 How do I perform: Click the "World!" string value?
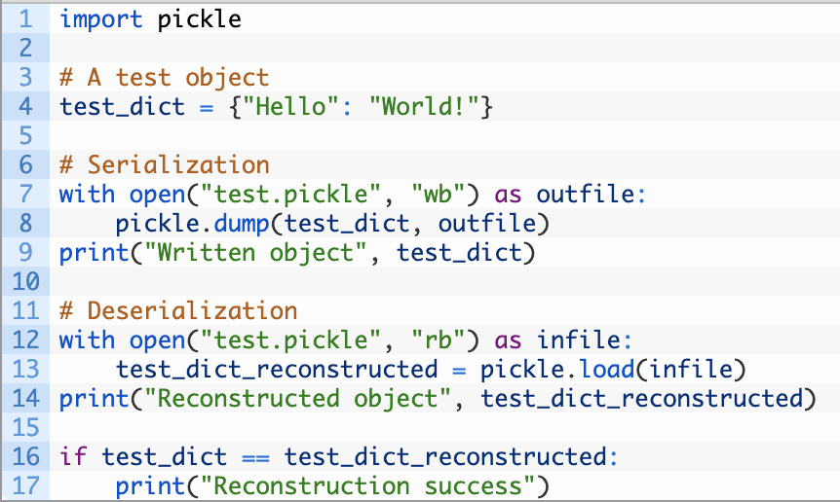coord(424,106)
